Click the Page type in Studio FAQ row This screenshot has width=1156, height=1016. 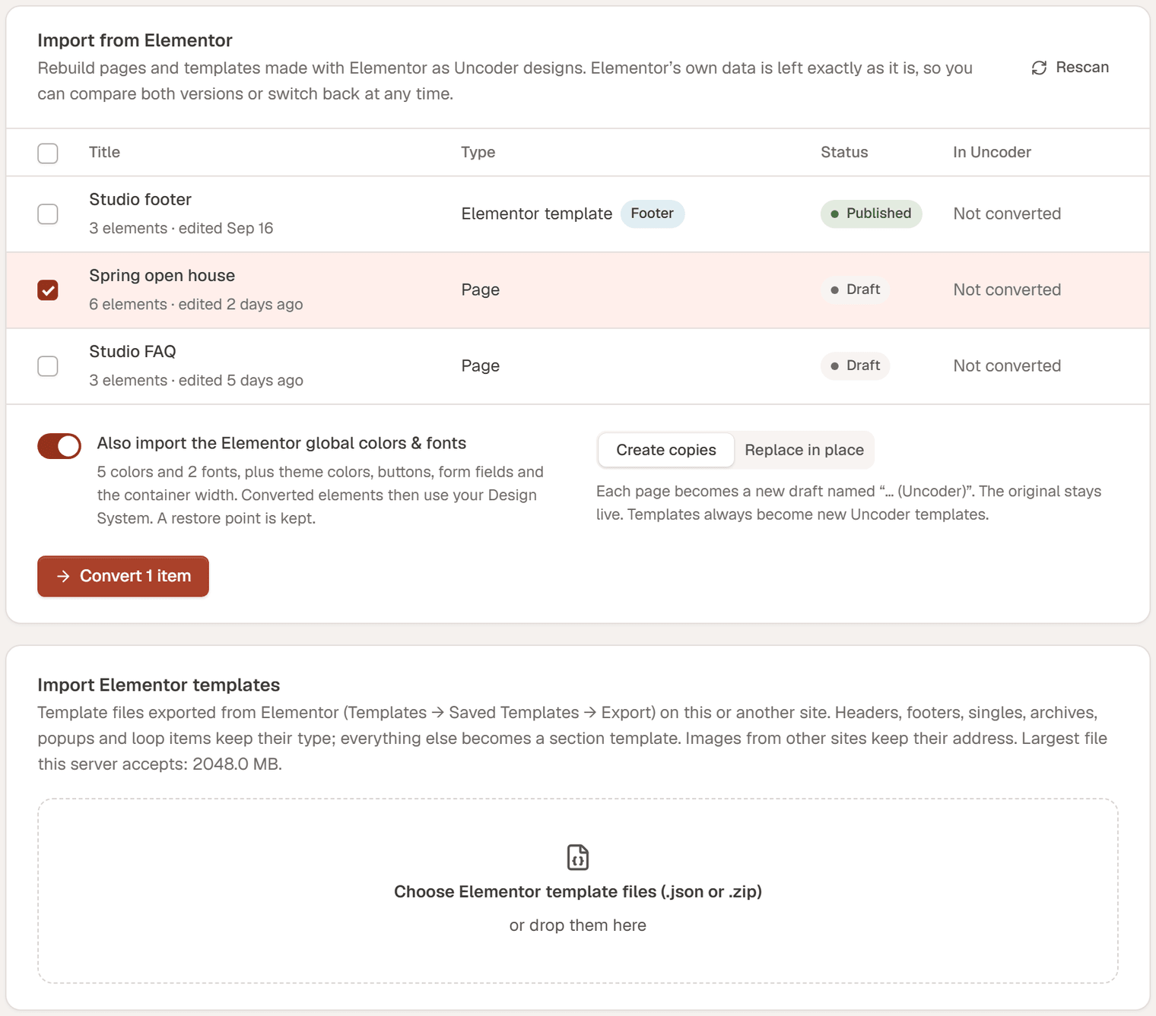[x=481, y=366]
